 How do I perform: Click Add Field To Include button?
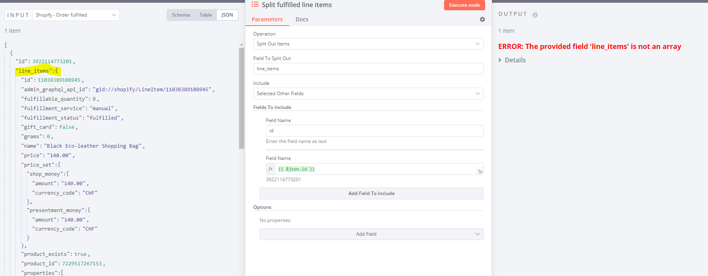tap(371, 193)
